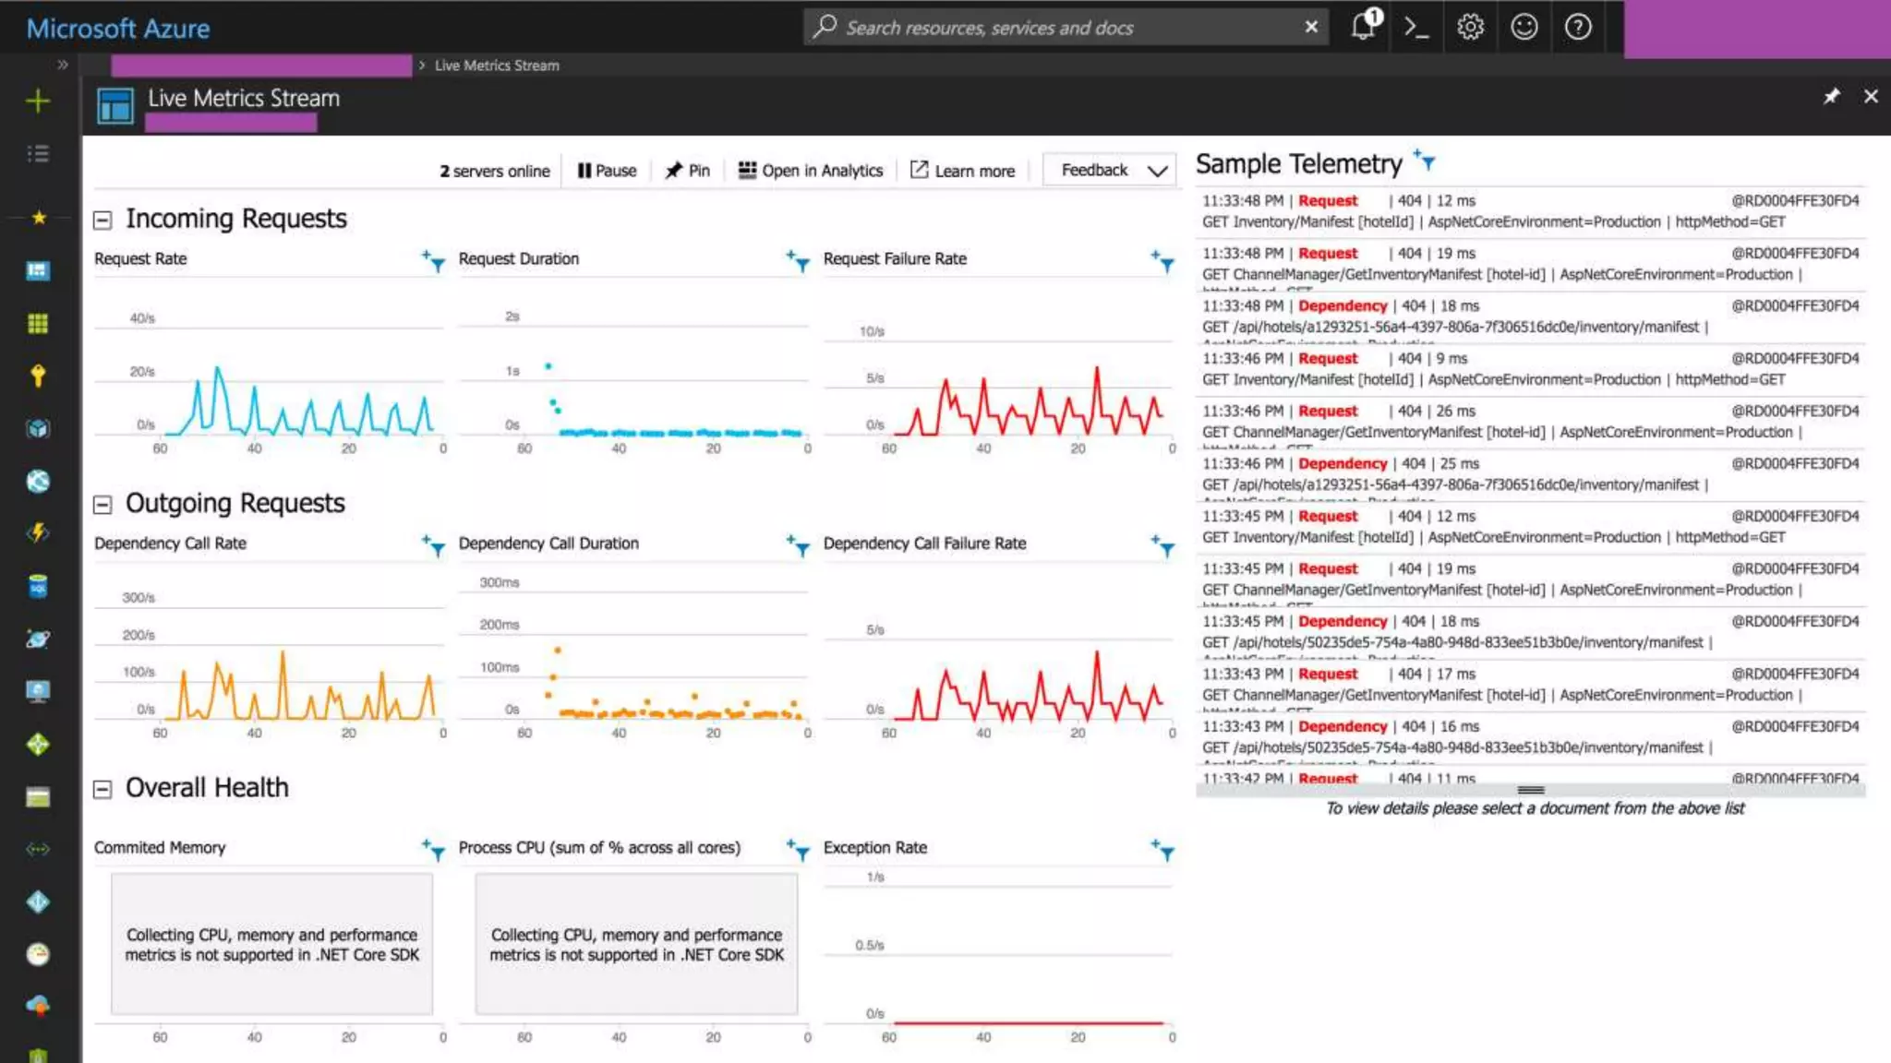Expand the left sidebar with double chevron
The image size is (1891, 1063).
click(62, 65)
